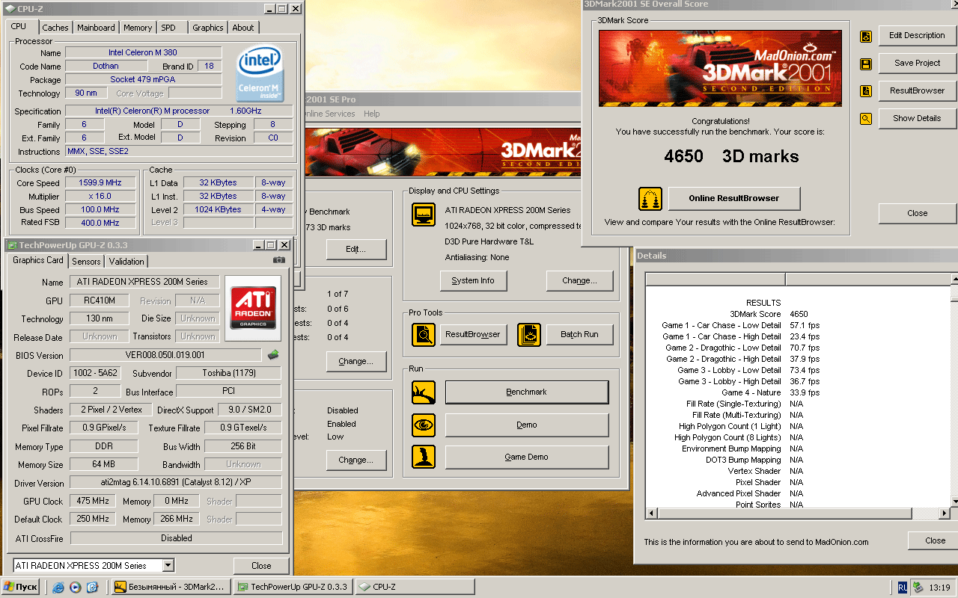958x598 pixels.
Task: Select the CPU-Z taskbar item
Action: (415, 588)
